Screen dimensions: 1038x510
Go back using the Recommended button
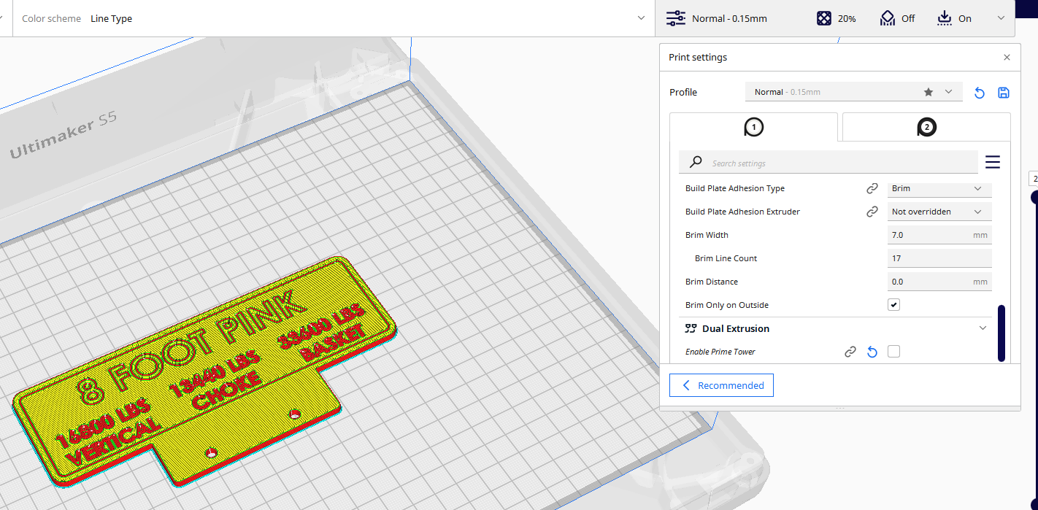pyautogui.click(x=721, y=385)
